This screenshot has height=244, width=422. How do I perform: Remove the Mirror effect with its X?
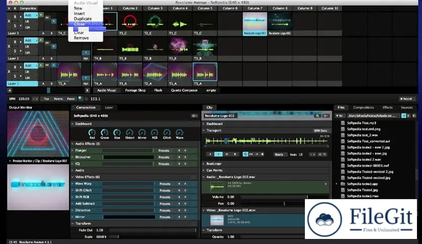pos(185,217)
